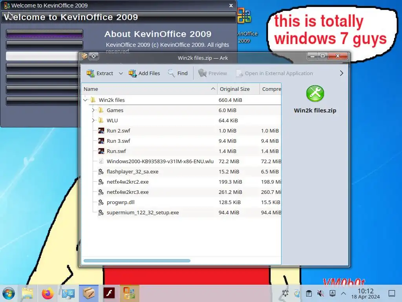
Task: Select the Run 2.swf file icon
Action: [101, 131]
